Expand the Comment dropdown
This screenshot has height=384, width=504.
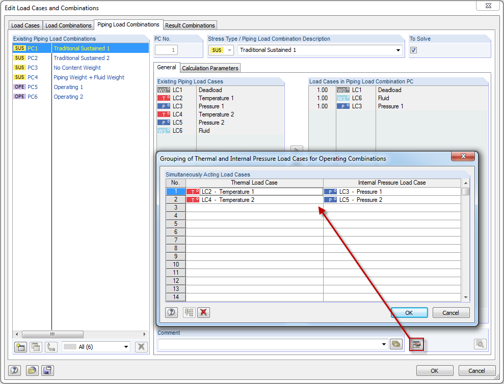coord(384,344)
